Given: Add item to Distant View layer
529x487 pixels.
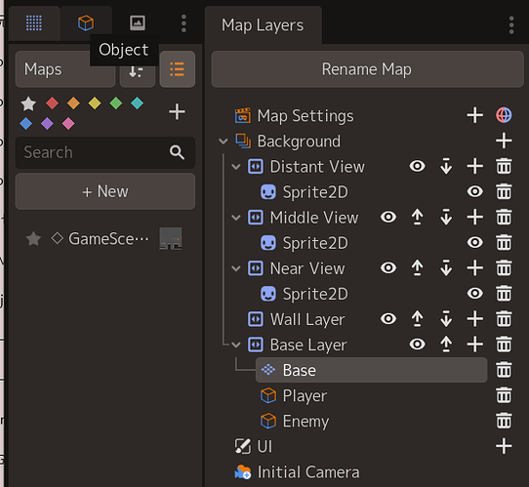Looking at the screenshot, I should tap(475, 166).
